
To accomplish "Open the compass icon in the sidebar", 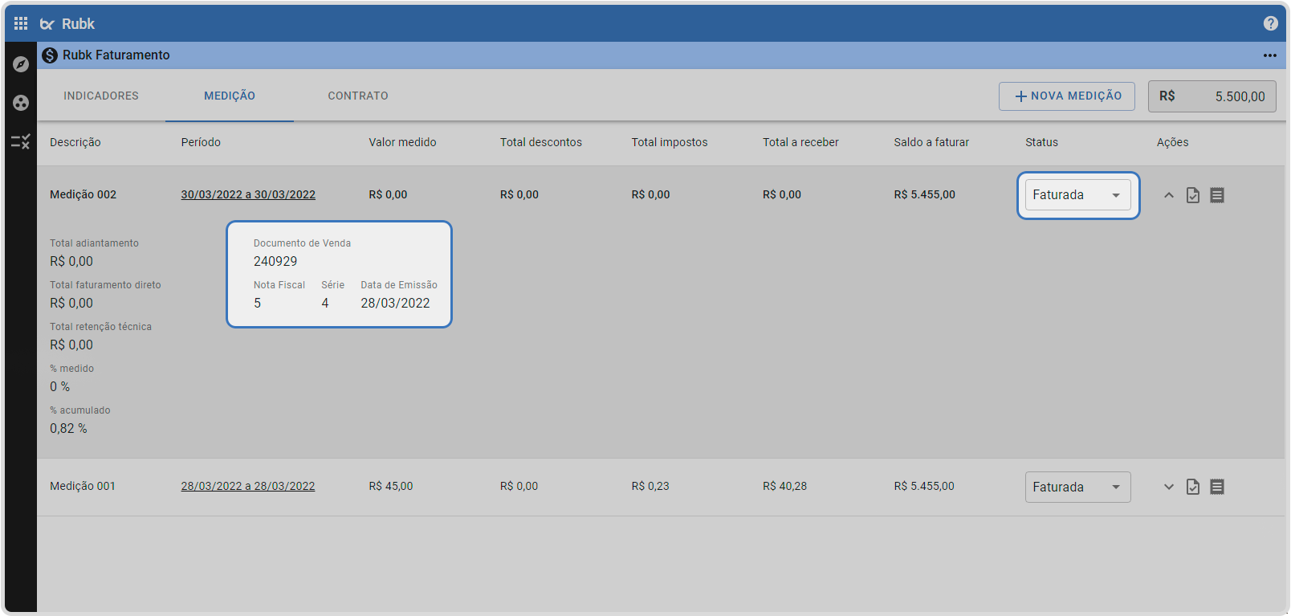I will 21,64.
